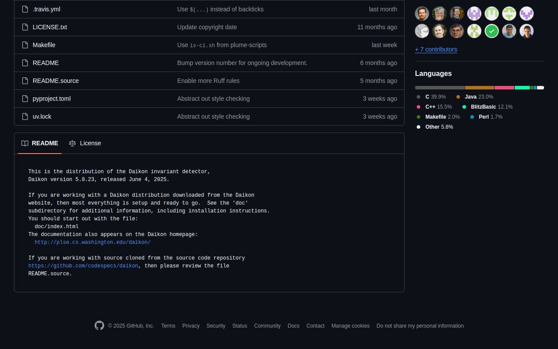558x349 pixels.
Task: Click Manage cookies in the footer
Action: 350,326
